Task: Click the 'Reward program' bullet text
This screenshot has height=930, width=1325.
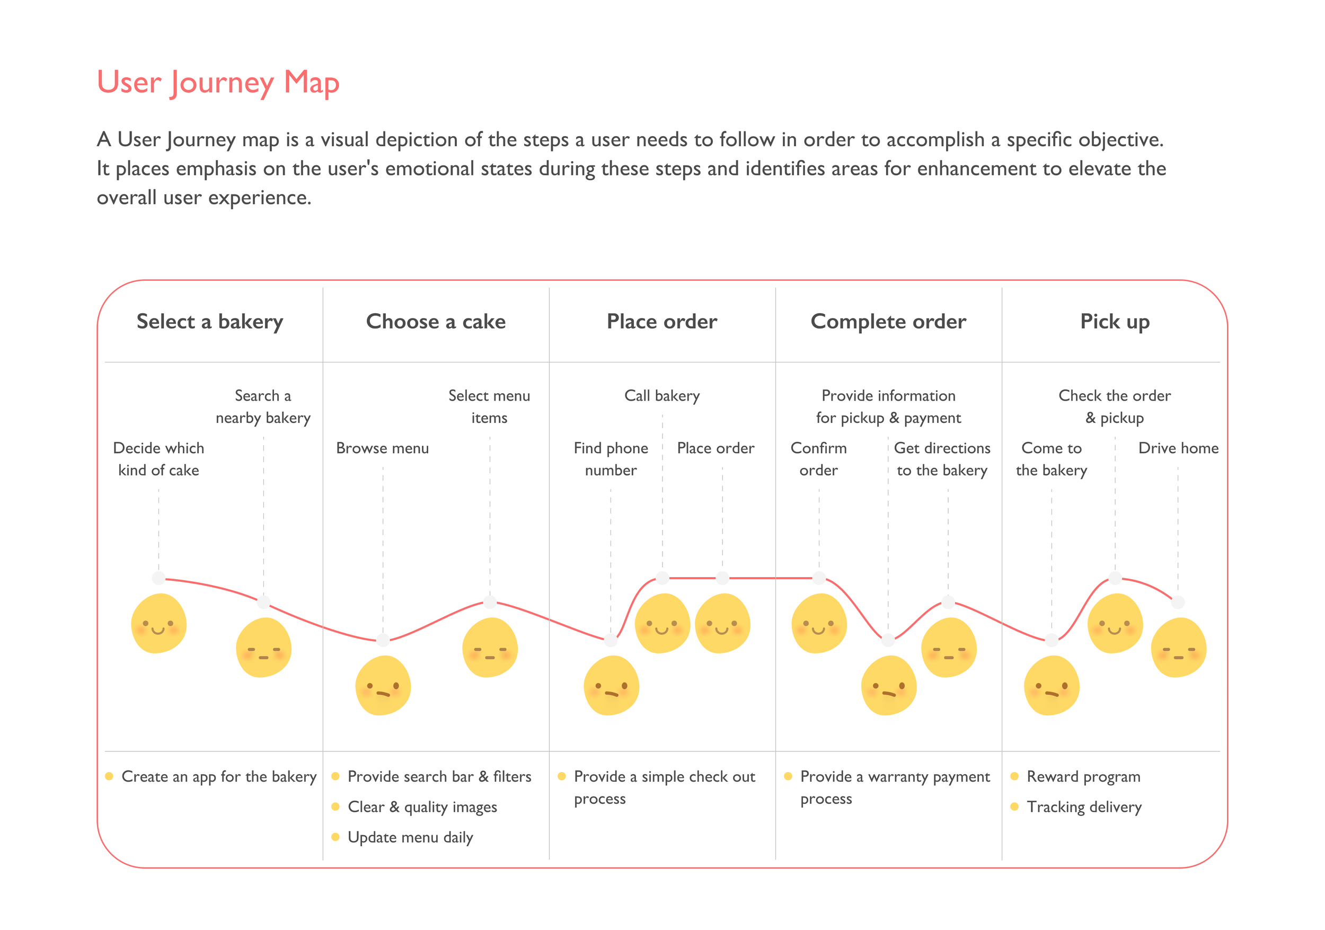Action: coord(1084,776)
